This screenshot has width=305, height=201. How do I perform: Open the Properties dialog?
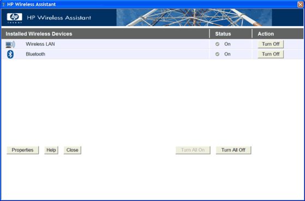click(22, 150)
